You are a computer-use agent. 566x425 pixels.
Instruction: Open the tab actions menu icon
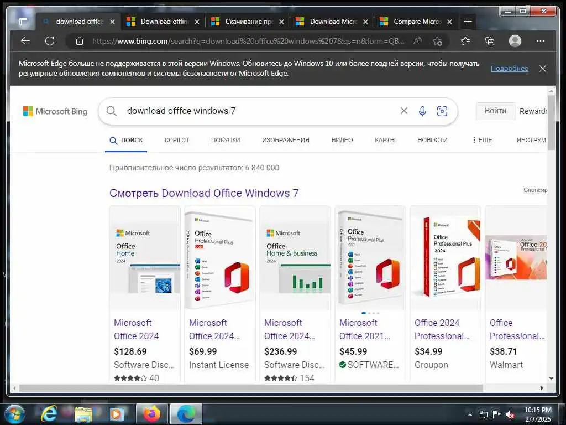point(23,22)
